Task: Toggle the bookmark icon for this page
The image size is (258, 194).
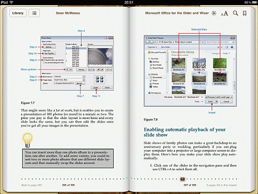Action: click(245, 13)
